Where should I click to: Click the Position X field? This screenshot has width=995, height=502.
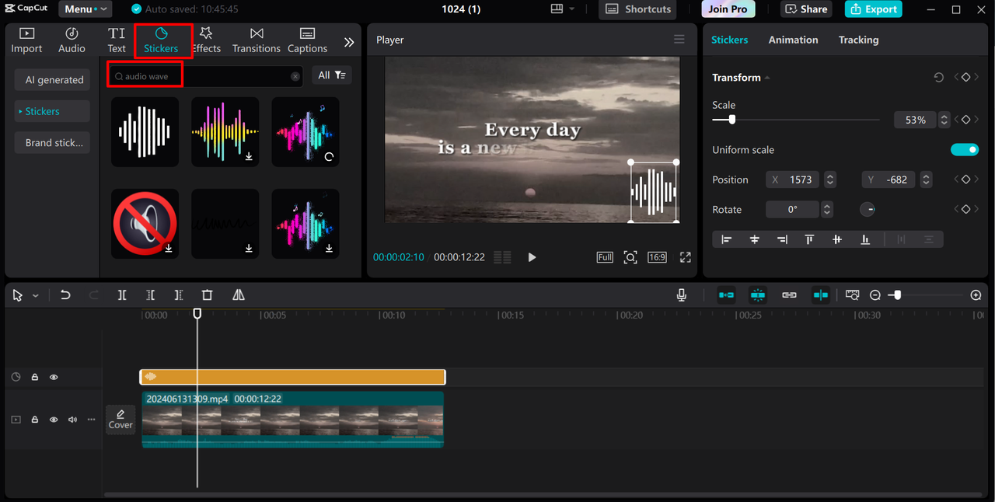794,180
